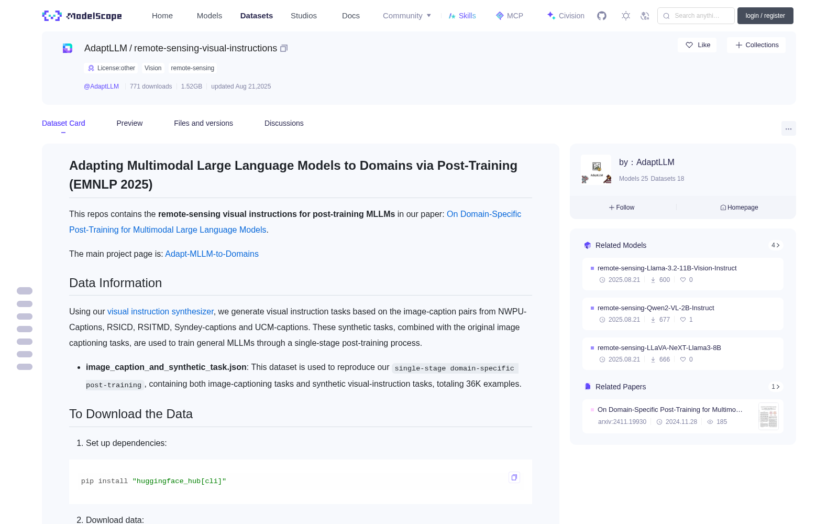Click the Related Models cube icon
The width and height of the screenshot is (838, 524).
point(588,245)
